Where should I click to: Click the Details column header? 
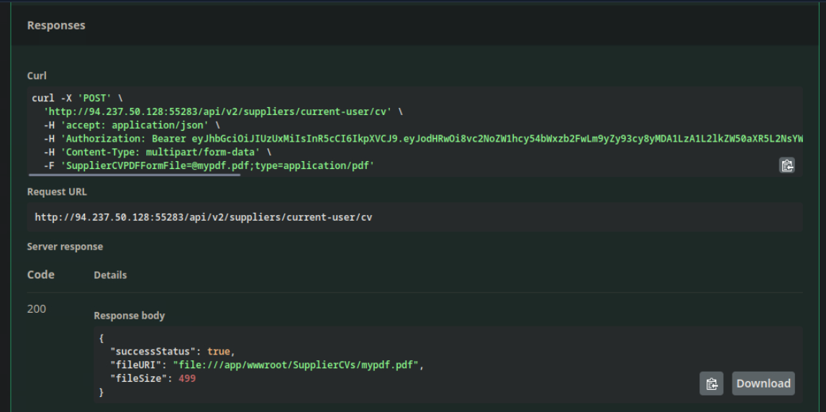(110, 275)
